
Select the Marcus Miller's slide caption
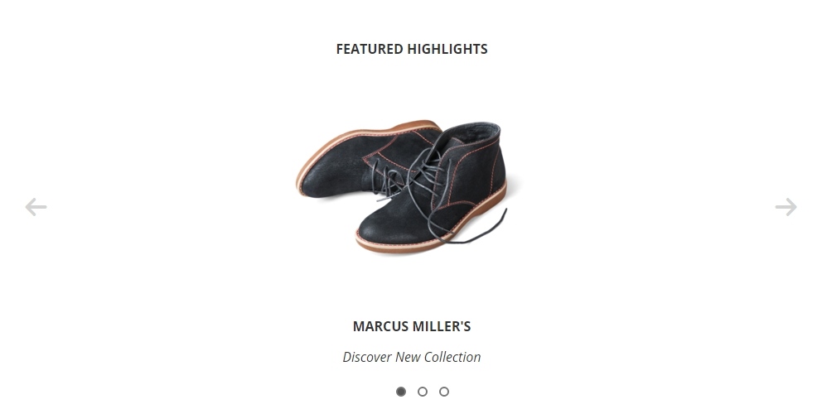tap(412, 326)
